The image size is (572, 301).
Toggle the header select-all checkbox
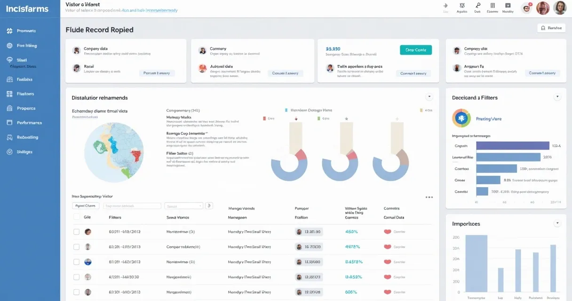[x=76, y=217]
